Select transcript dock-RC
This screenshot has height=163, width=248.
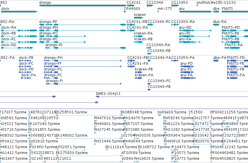19,42
